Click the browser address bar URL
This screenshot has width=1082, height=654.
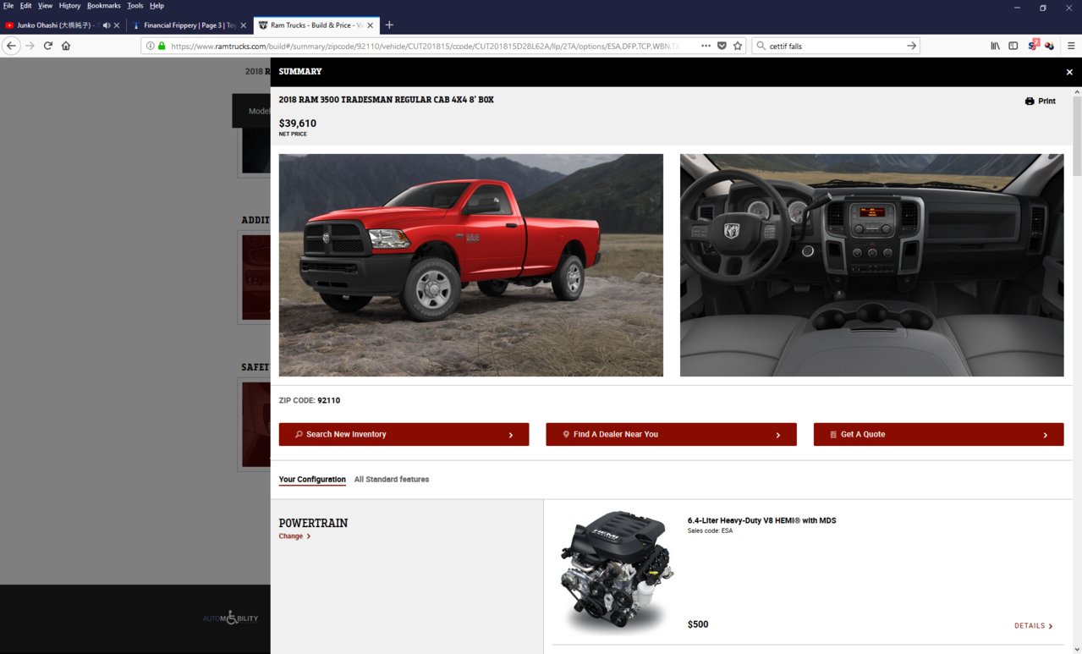click(x=423, y=46)
